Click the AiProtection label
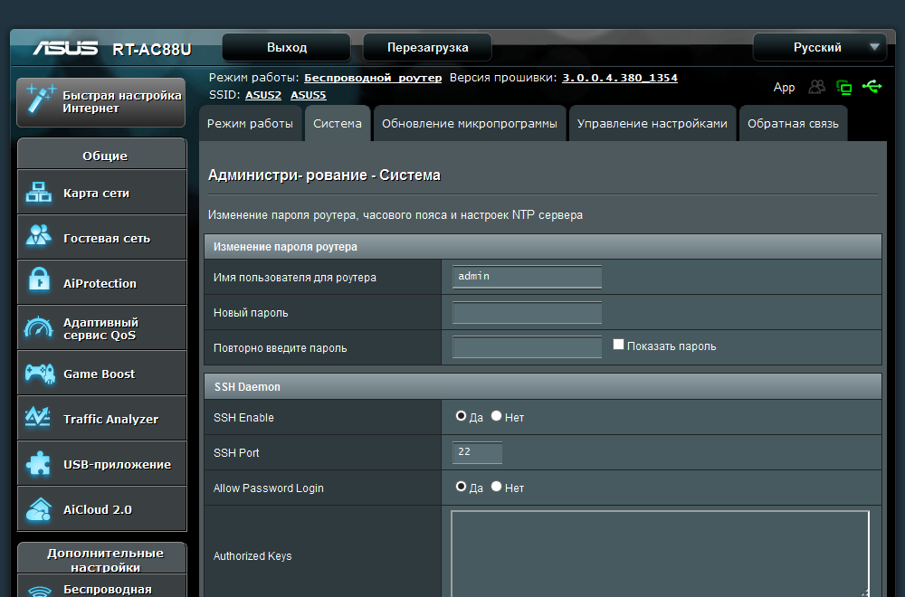Image resolution: width=905 pixels, height=597 pixels. pyautogui.click(x=100, y=283)
